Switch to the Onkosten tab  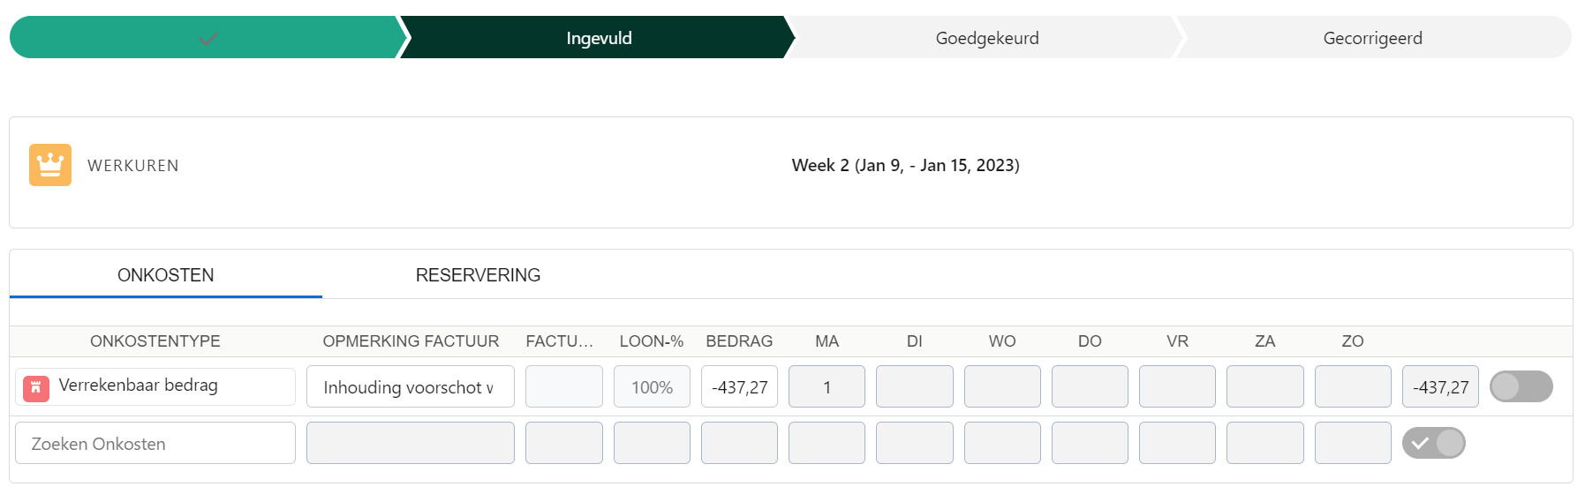pos(166,275)
